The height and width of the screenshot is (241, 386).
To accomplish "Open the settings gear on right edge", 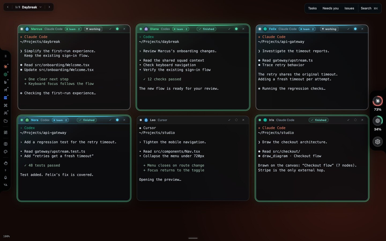I will (378, 142).
